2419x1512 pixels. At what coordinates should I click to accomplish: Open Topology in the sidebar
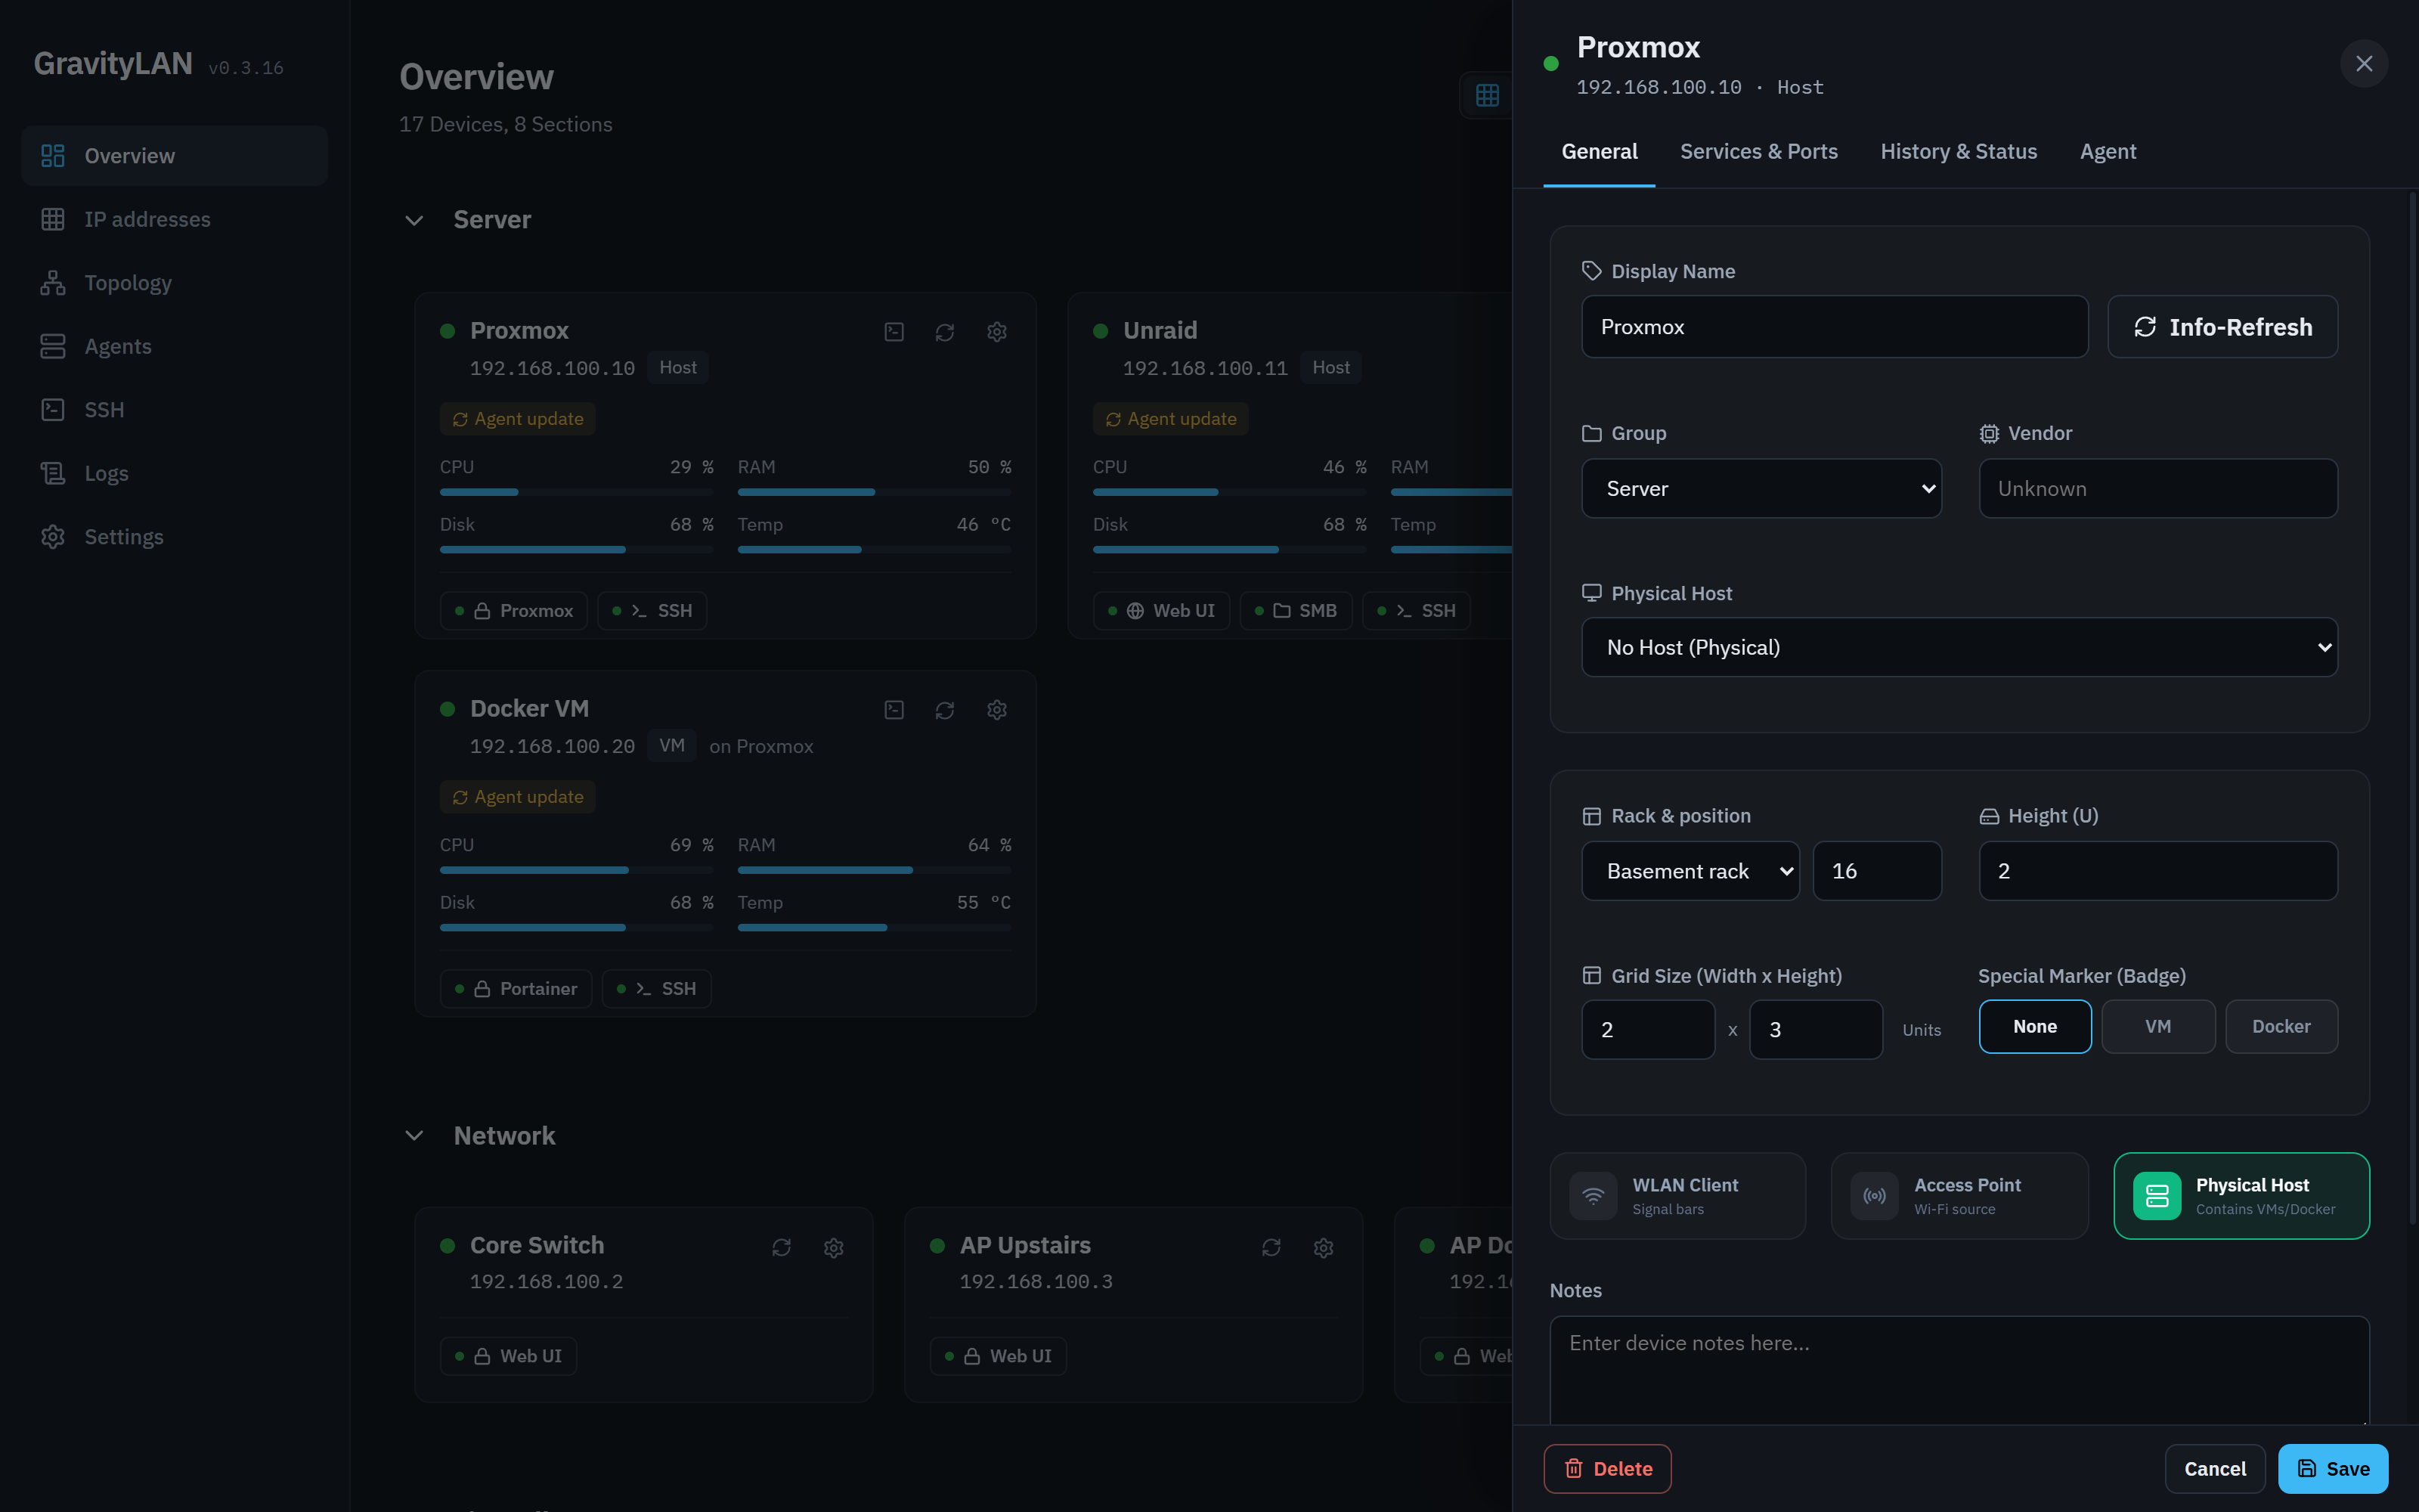[174, 283]
